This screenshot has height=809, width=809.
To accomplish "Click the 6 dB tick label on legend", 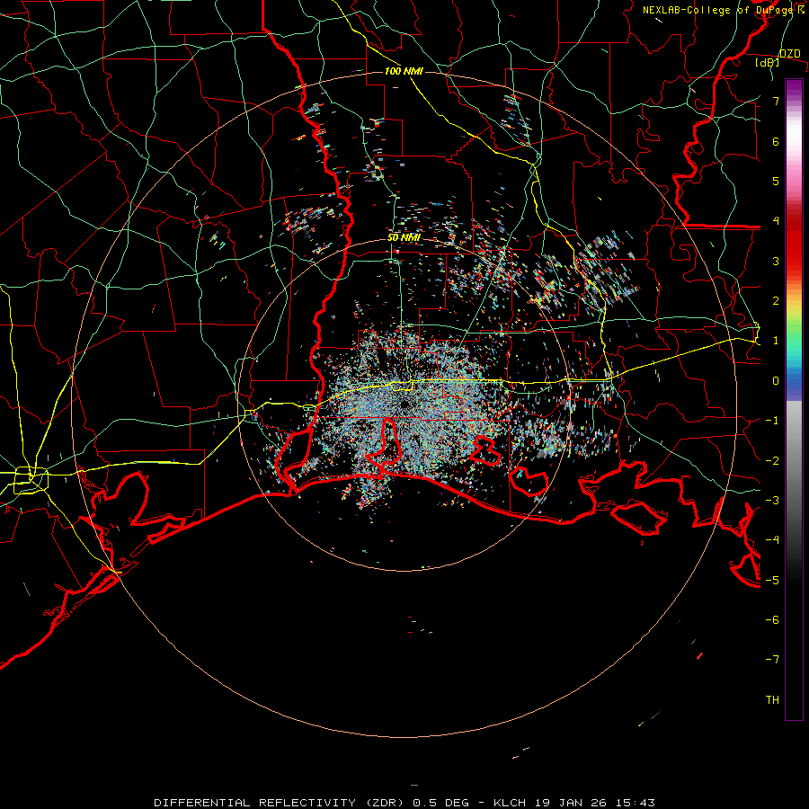I will tap(776, 141).
